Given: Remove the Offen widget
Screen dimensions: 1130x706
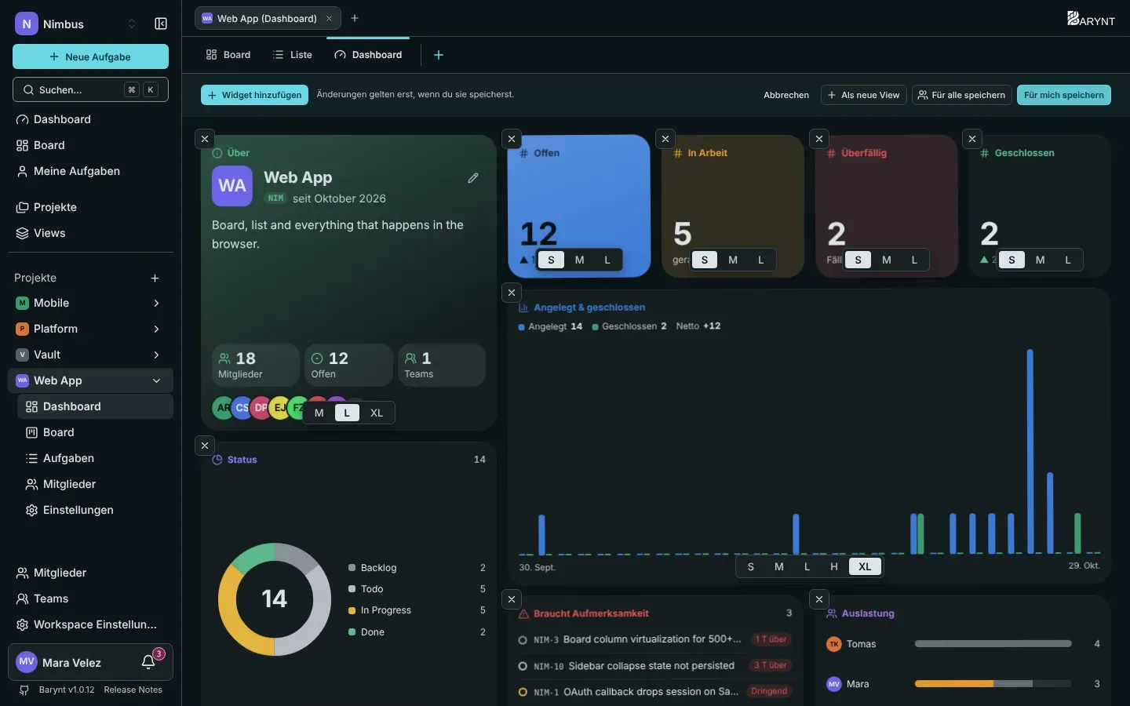Looking at the screenshot, I should coord(512,139).
